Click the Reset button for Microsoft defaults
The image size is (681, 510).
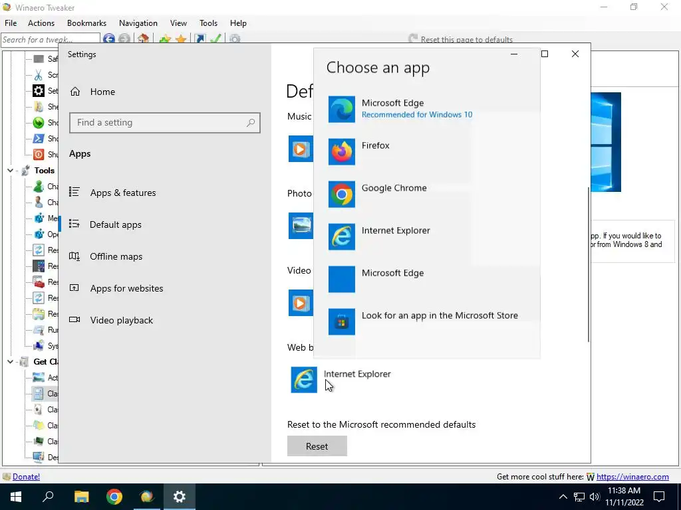(x=317, y=446)
